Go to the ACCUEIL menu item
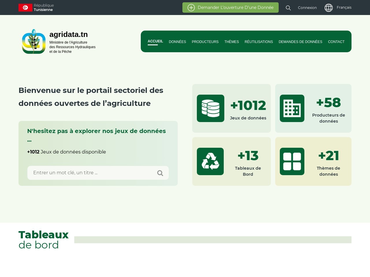This screenshot has height=277, width=370. click(x=155, y=41)
